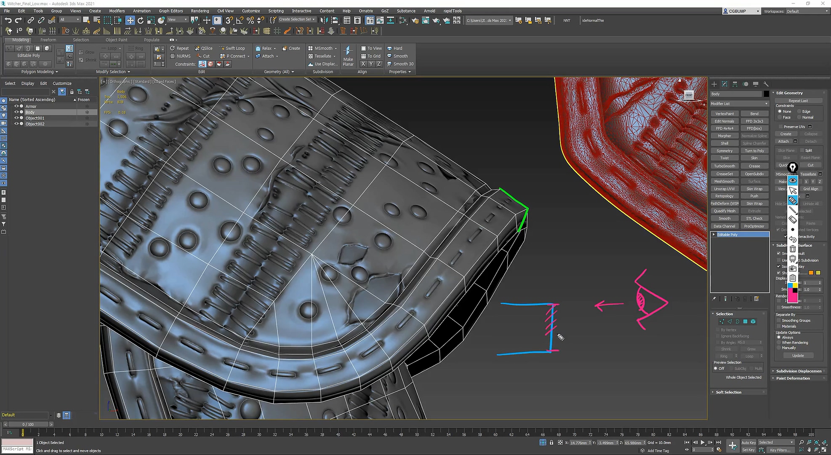Open the Utilities wrench panel
831x455 pixels.
(x=766, y=84)
